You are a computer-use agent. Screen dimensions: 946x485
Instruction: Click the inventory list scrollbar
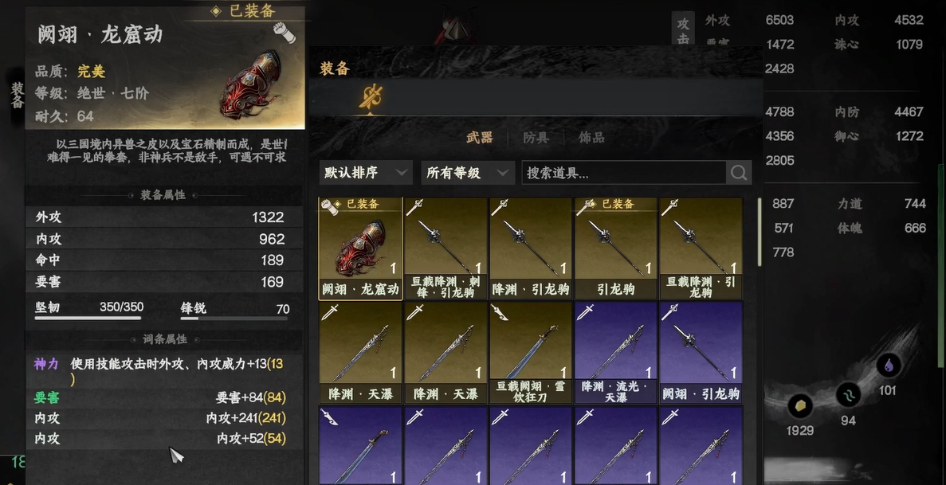pyautogui.click(x=760, y=232)
